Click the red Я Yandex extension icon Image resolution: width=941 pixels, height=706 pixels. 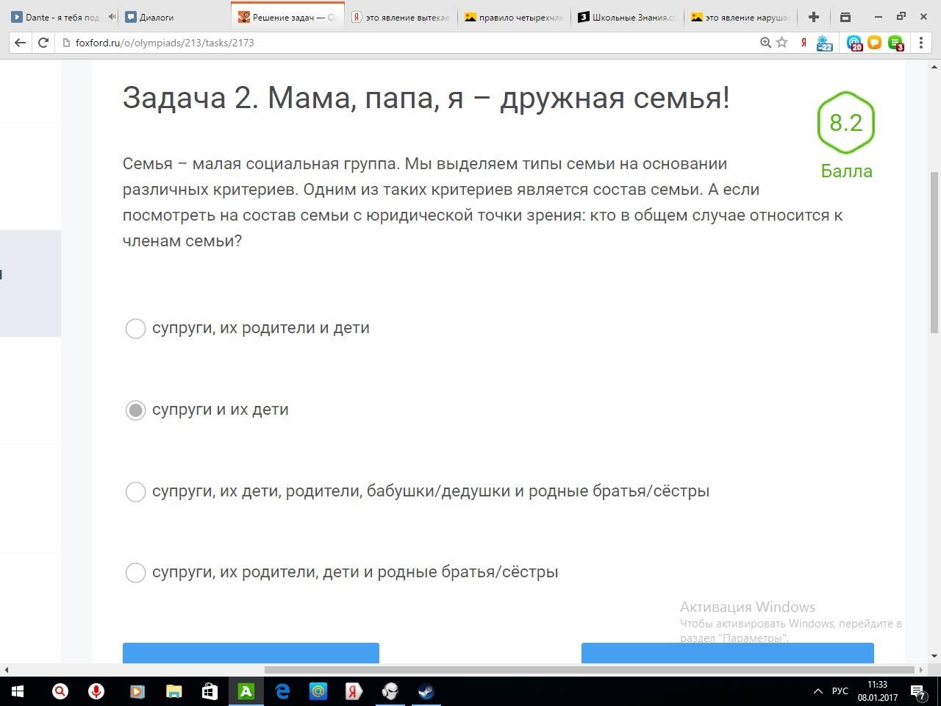[803, 43]
